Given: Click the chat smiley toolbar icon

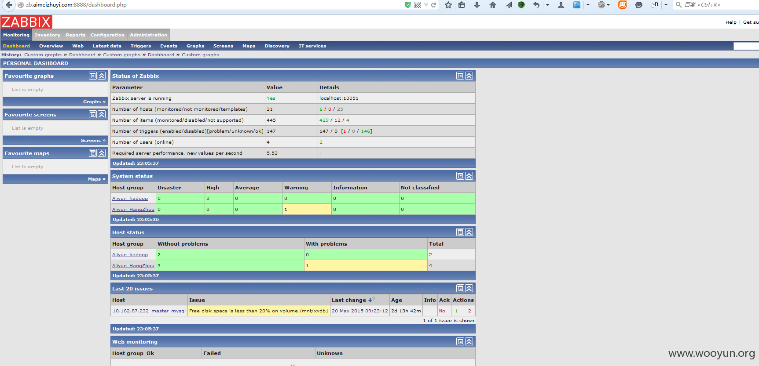Looking at the screenshot, I should (x=639, y=5).
